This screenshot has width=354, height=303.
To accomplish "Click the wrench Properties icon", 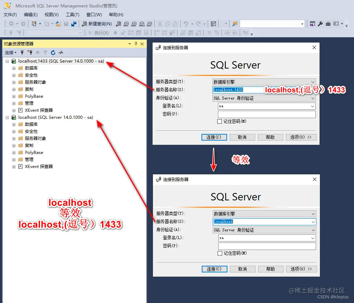I will [320, 24].
